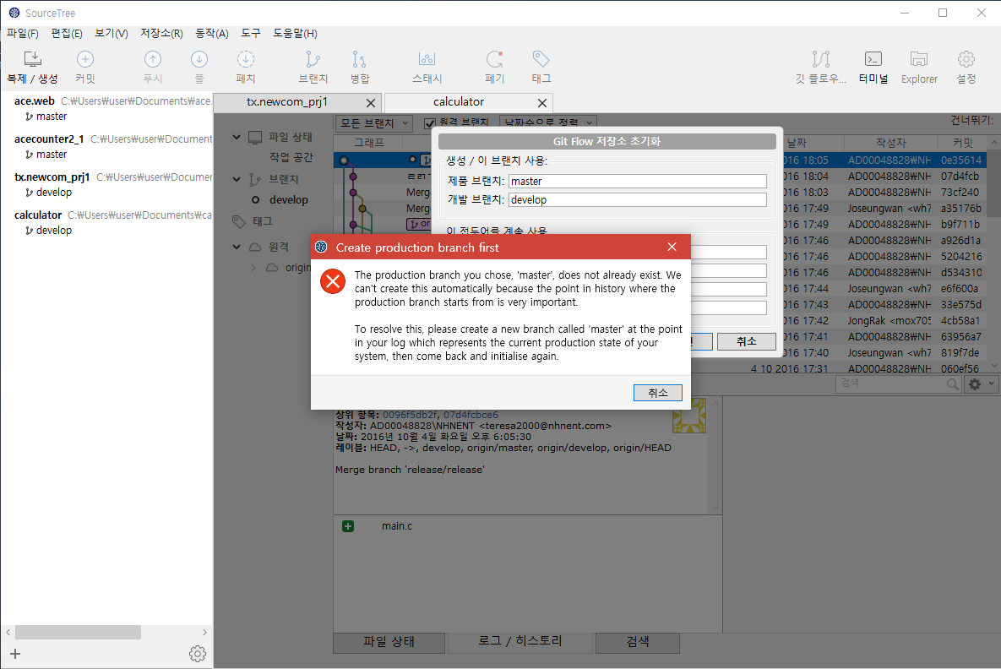1001x669 pixels.
Task: Open the Edit (편집) menu
Action: click(67, 33)
